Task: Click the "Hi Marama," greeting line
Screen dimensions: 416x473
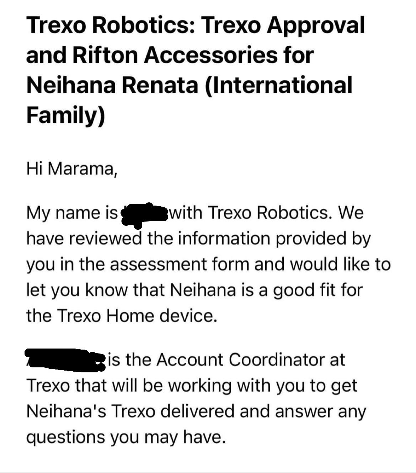Action: 71,169
